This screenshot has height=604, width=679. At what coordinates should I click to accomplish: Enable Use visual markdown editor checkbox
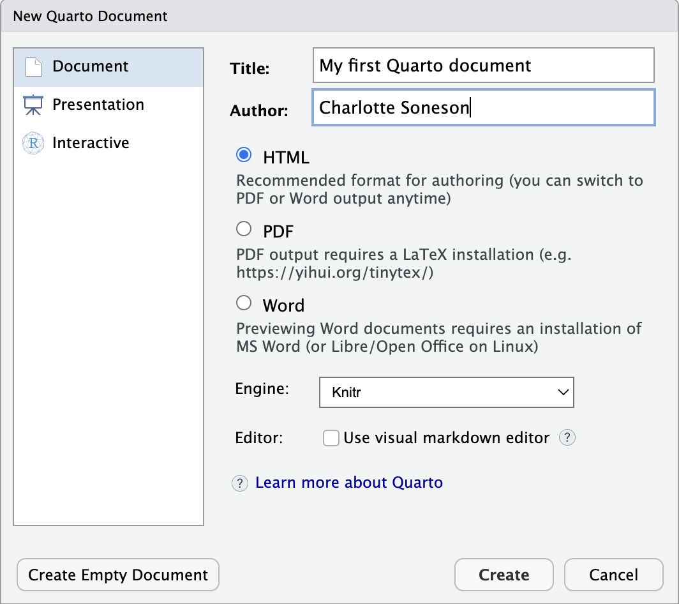(x=331, y=438)
